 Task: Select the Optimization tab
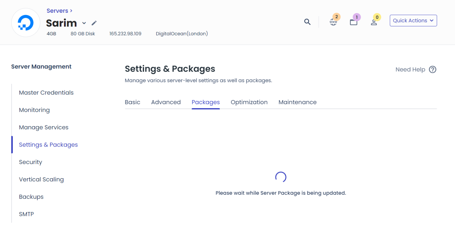point(249,102)
